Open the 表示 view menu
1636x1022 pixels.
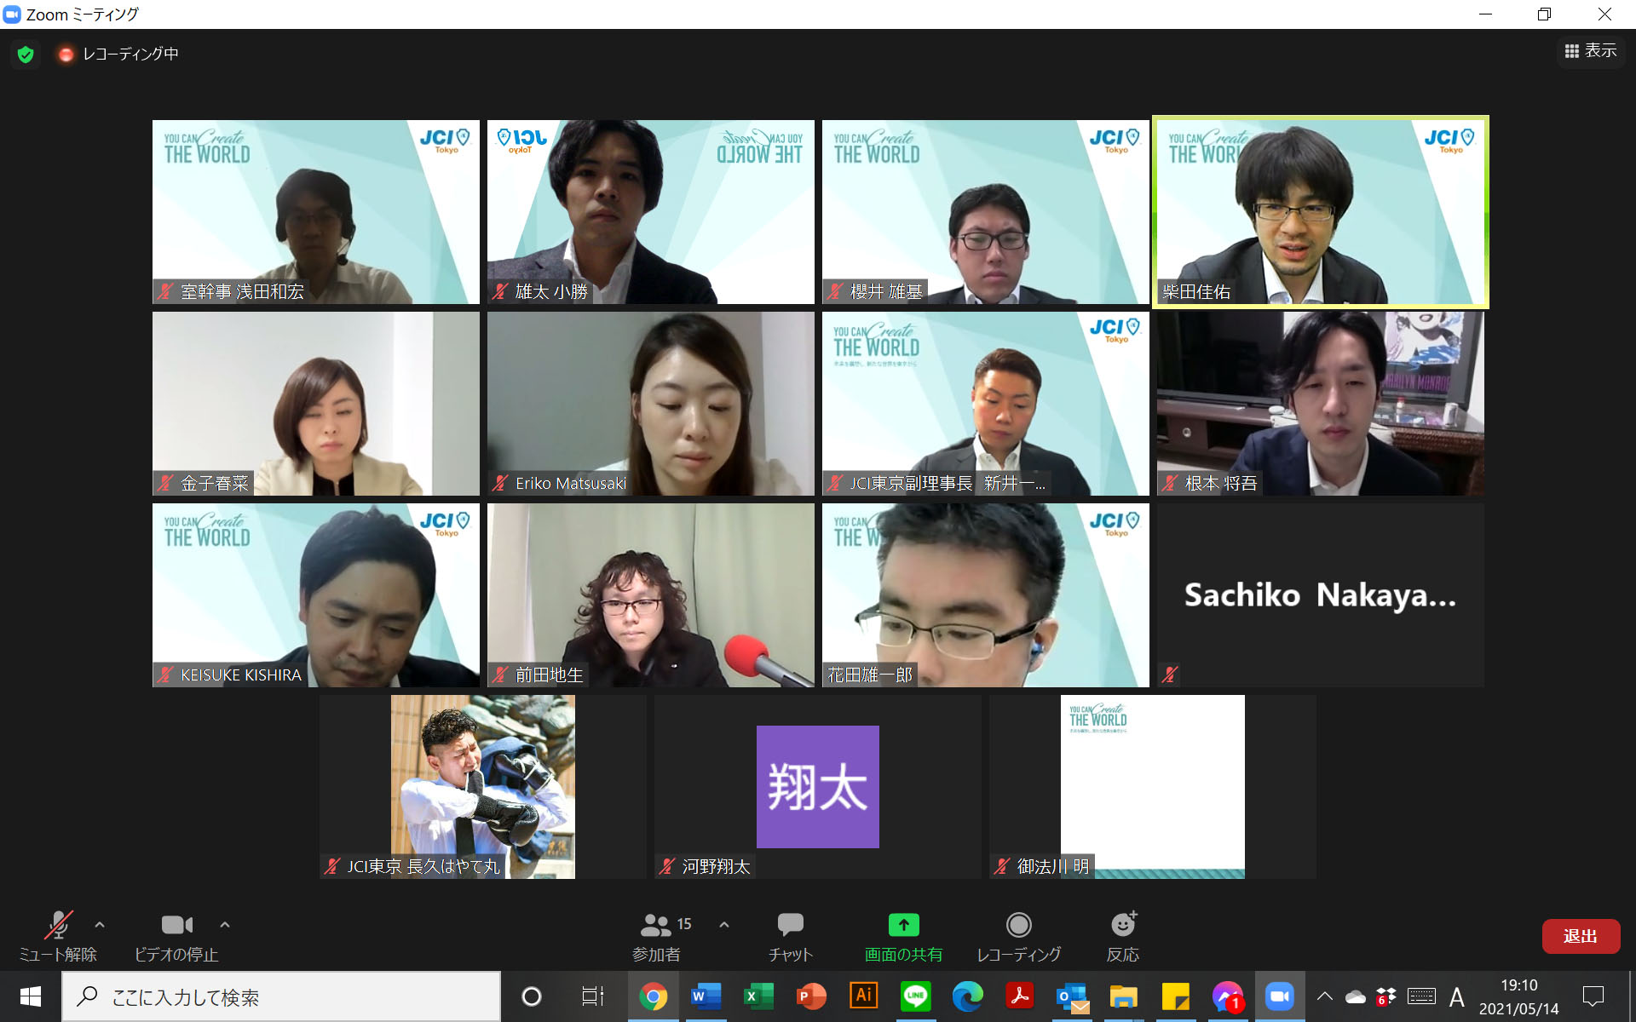point(1590,51)
